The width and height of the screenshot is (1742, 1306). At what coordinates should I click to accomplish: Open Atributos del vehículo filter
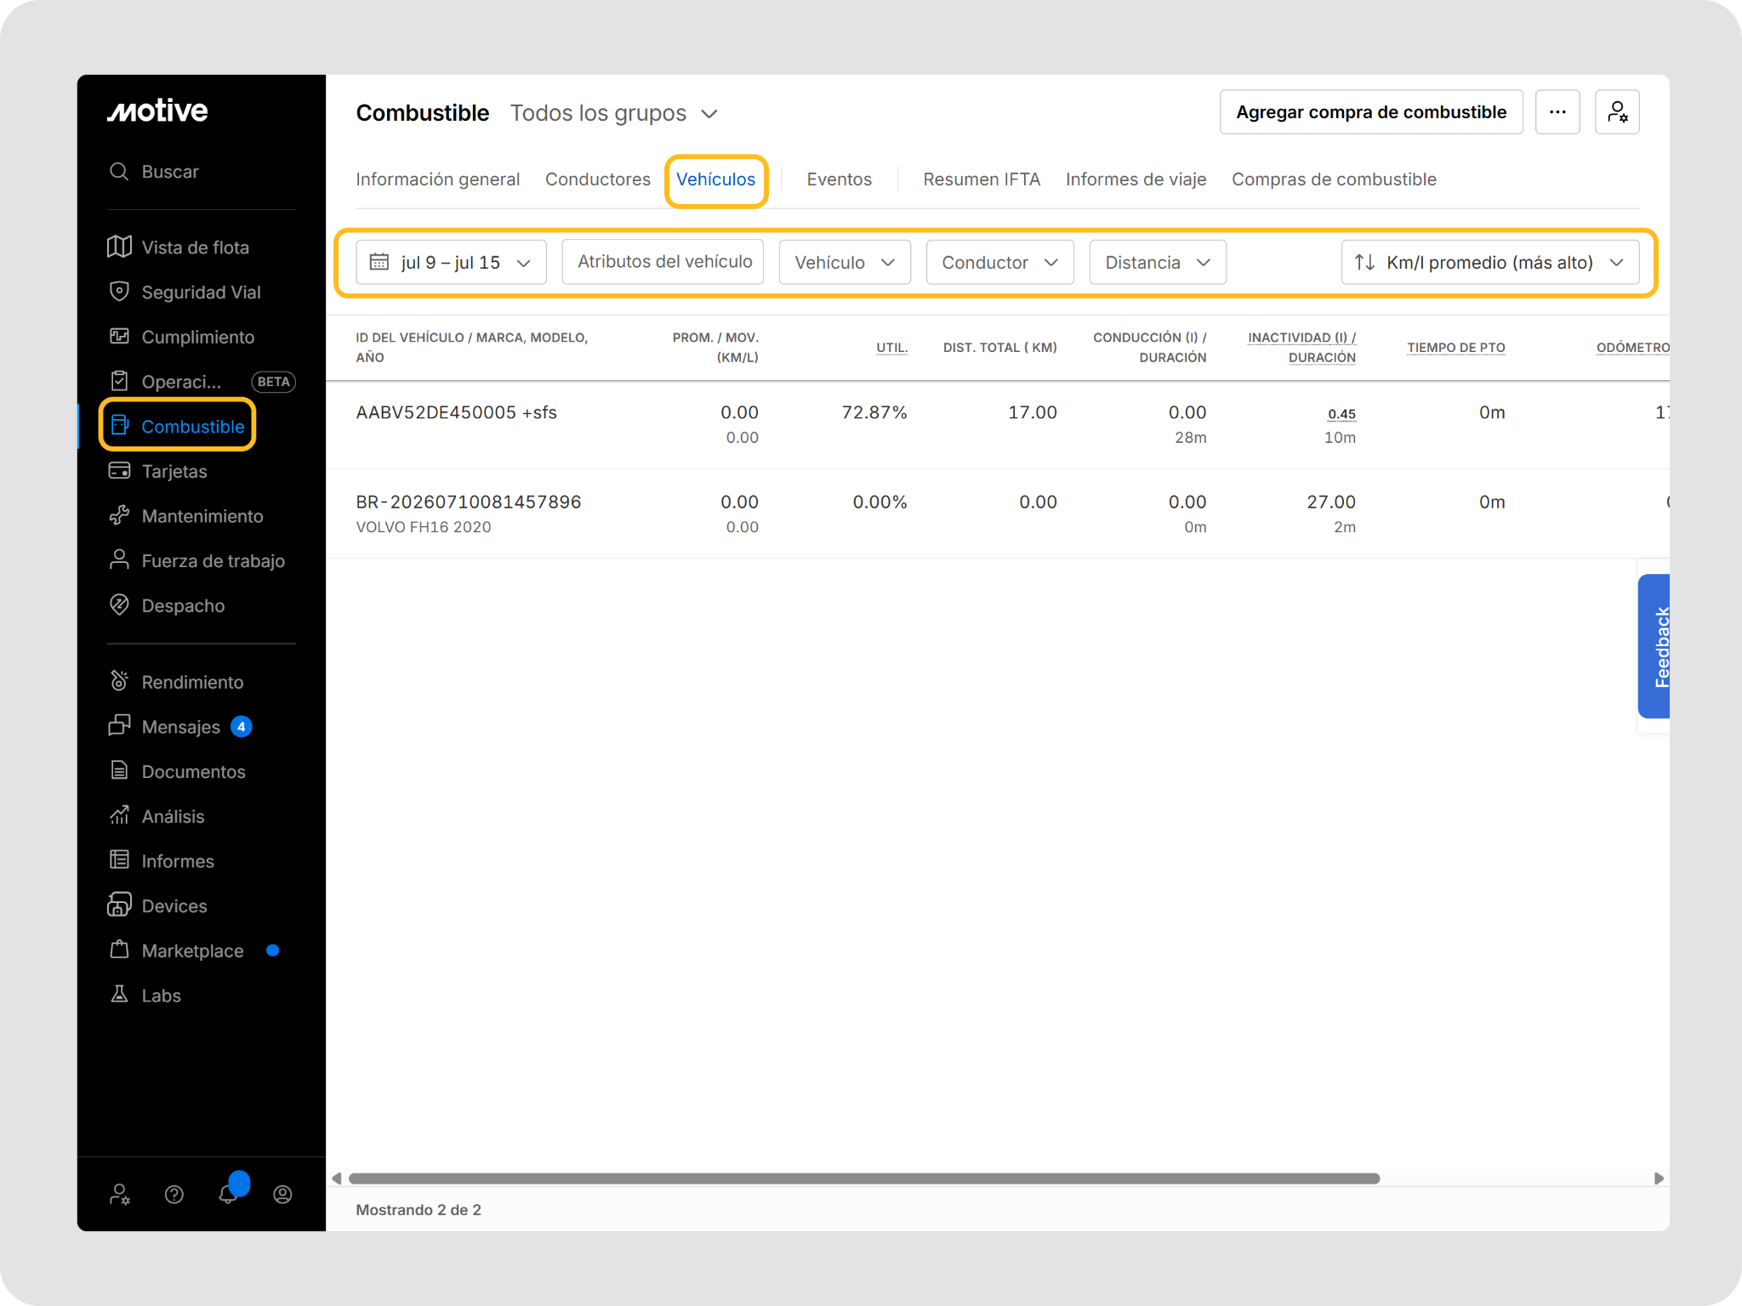[663, 262]
